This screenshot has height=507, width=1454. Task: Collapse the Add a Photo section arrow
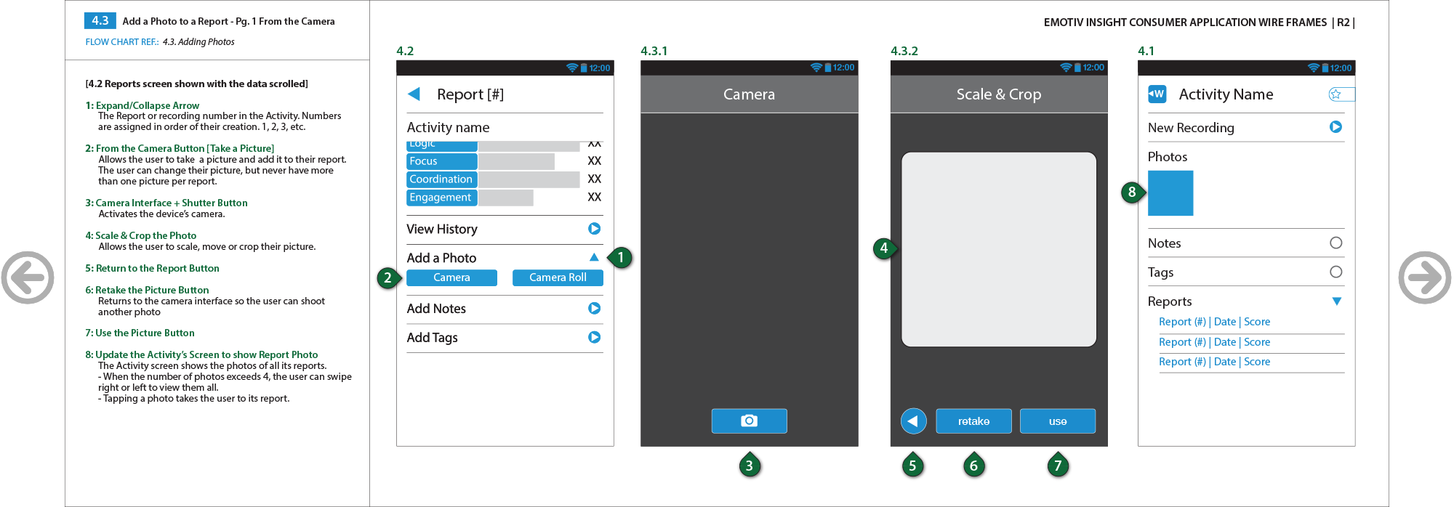pyautogui.click(x=594, y=257)
